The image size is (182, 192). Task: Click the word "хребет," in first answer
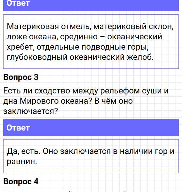(x=21, y=47)
